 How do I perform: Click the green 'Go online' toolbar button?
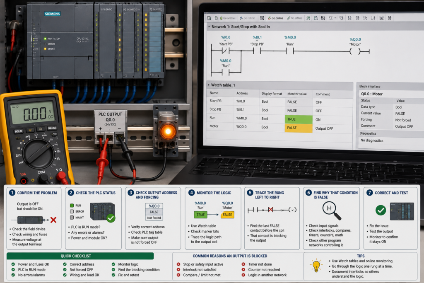tap(275, 18)
